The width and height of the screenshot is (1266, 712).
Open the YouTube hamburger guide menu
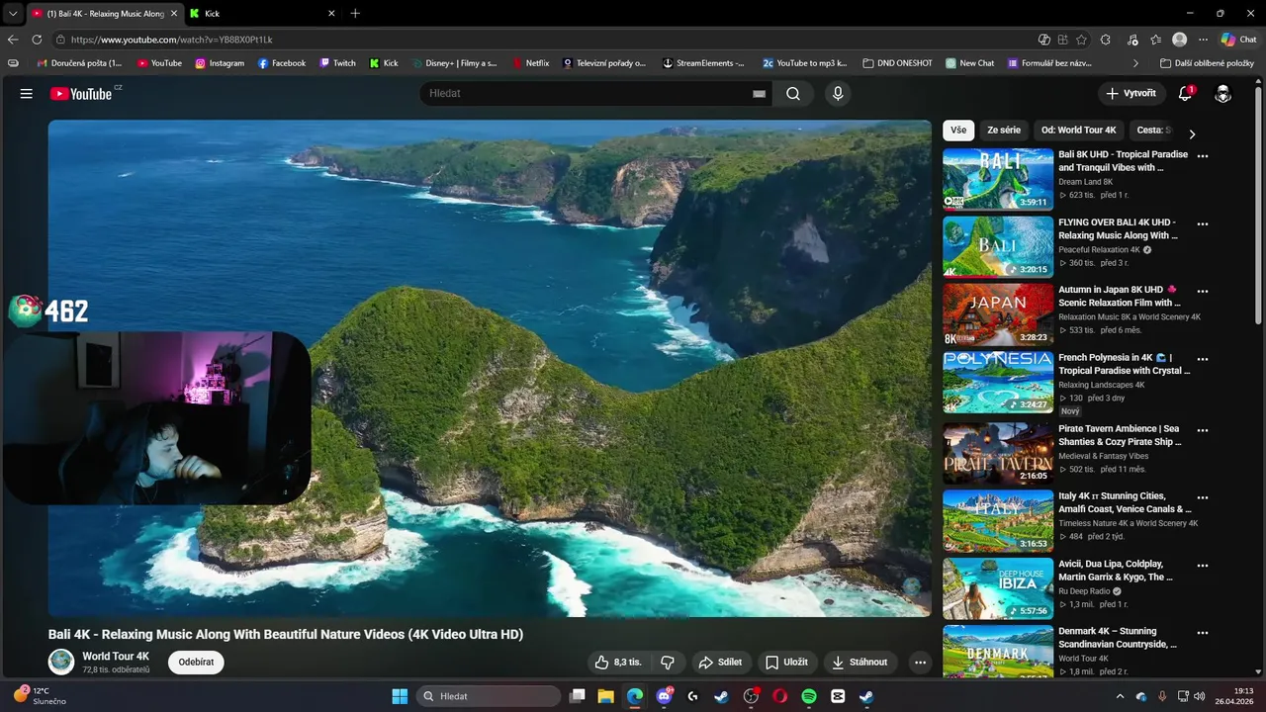(27, 93)
